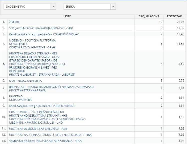Screen dimensions: 187x144
Task: Click the LISTE column header
Action: pos(67,16)
